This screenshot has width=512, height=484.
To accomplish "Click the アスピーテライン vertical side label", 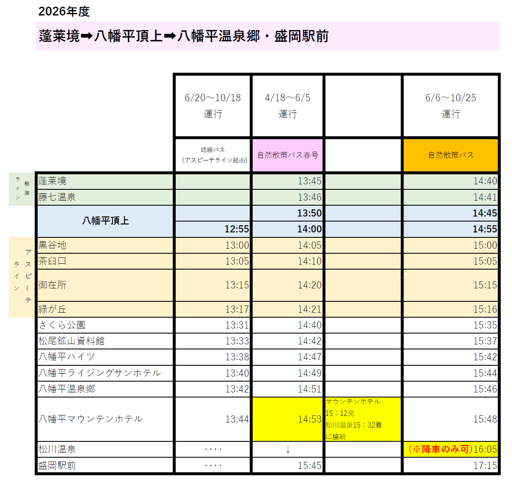I will click(x=22, y=277).
